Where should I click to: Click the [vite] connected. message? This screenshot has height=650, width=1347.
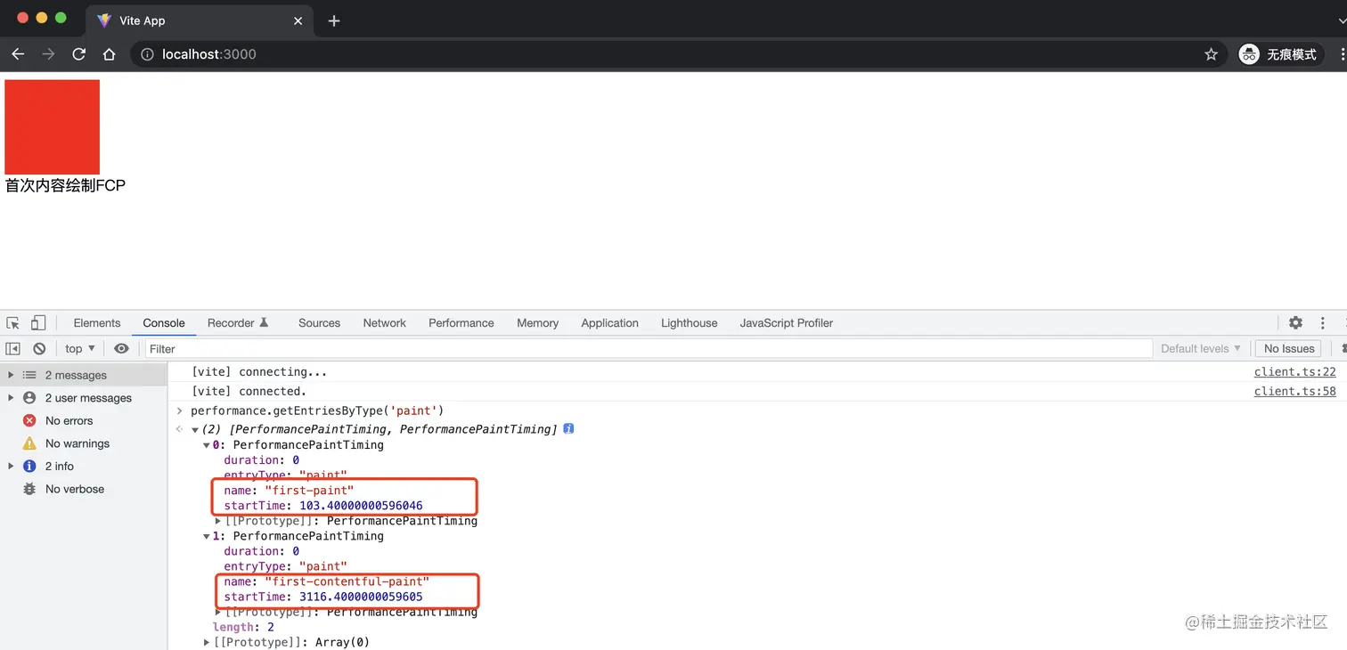tap(249, 391)
